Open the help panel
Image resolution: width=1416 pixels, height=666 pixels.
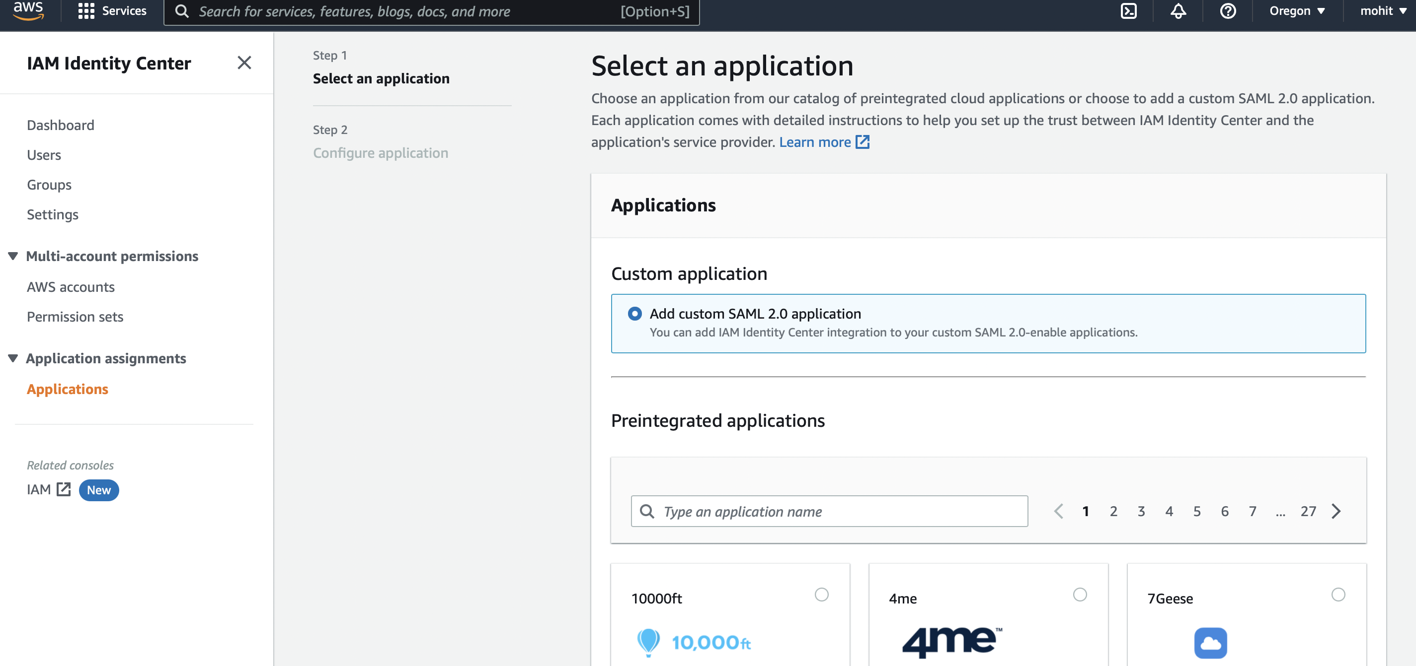[x=1227, y=11]
